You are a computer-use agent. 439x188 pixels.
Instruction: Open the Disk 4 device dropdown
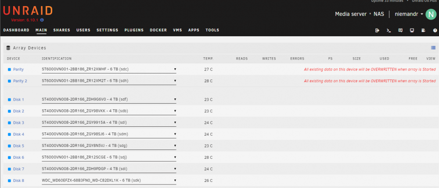(109, 134)
